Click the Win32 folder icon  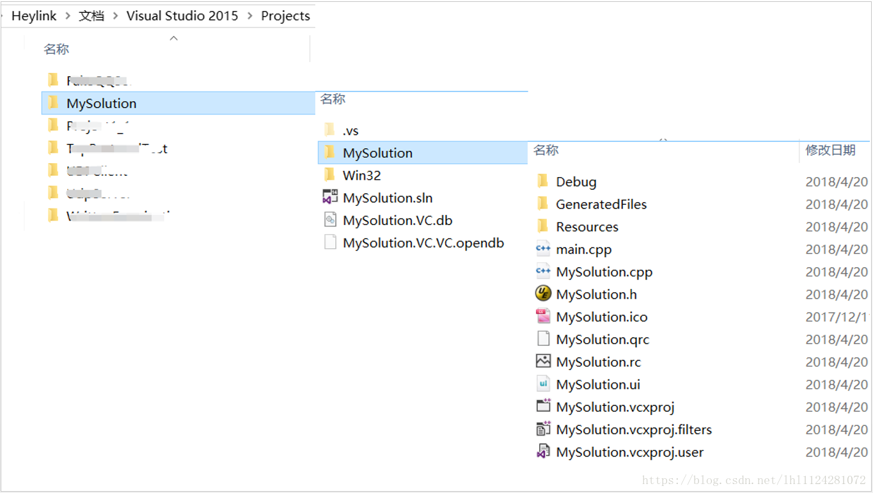tap(330, 175)
